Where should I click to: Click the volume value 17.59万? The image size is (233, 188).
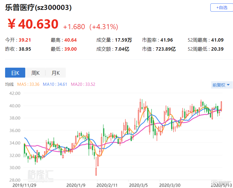click(123, 40)
